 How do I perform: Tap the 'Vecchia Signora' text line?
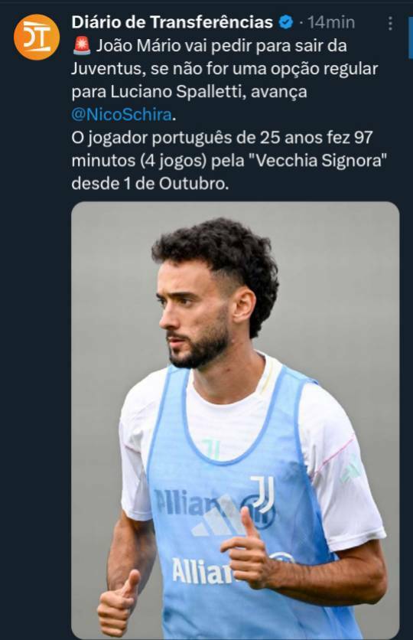(229, 161)
